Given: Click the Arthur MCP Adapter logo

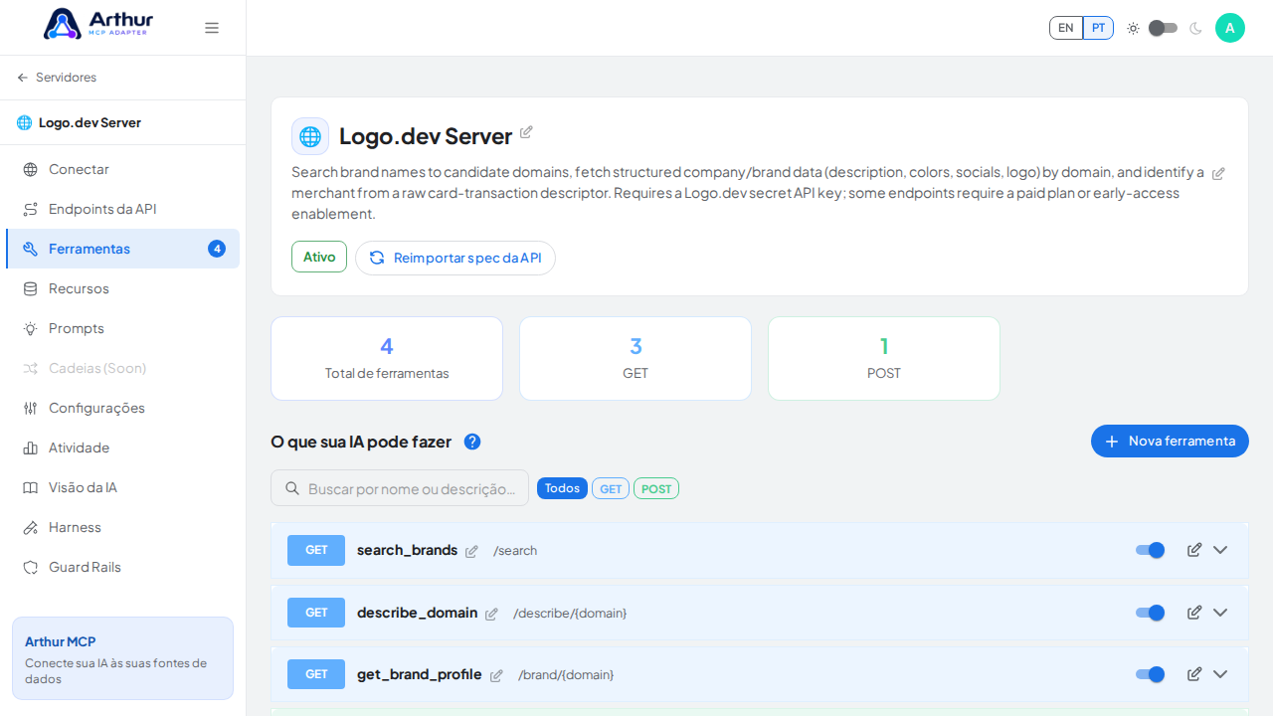Looking at the screenshot, I should coord(98,24).
